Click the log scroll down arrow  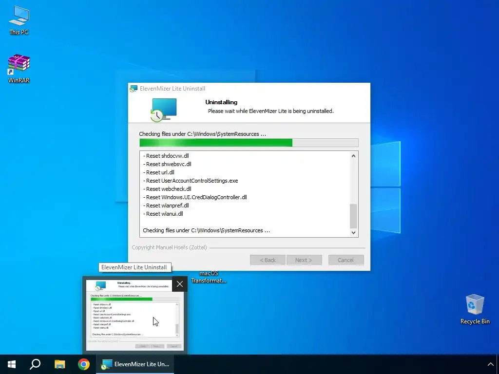coord(353,232)
